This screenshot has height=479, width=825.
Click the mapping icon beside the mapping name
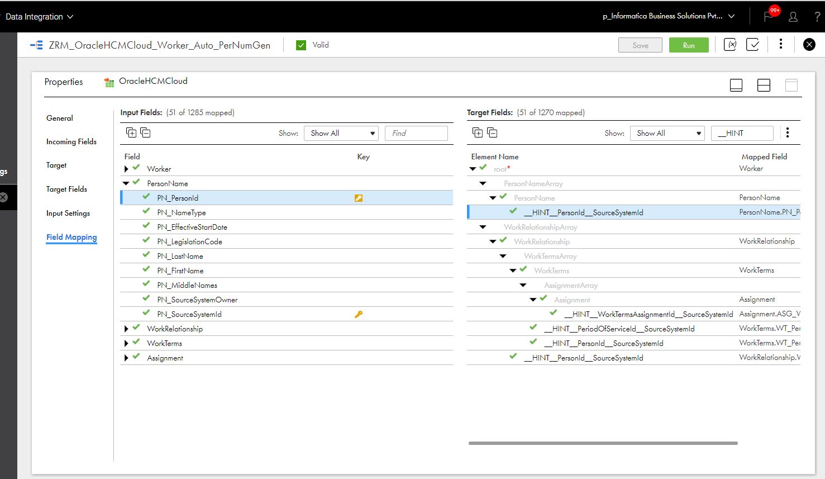(36, 45)
